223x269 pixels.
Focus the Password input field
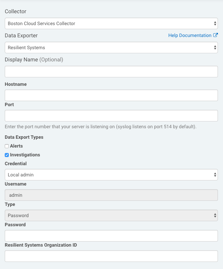(111, 236)
